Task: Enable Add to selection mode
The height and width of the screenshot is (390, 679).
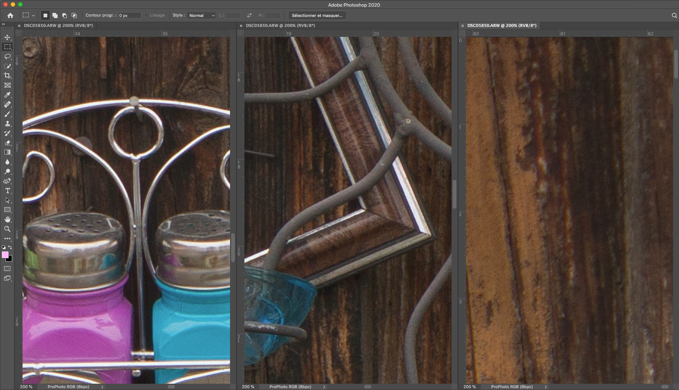Action: [x=55, y=15]
